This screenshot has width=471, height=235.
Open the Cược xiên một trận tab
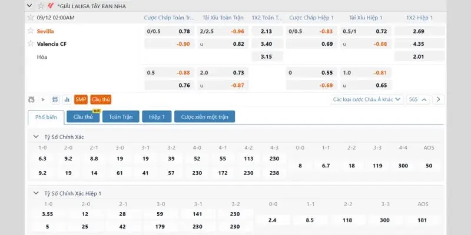click(x=204, y=116)
